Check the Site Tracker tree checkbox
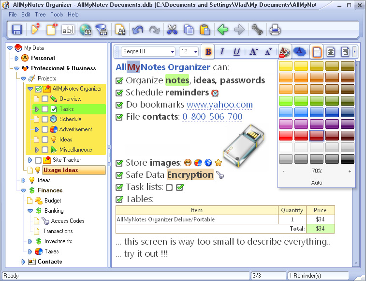 [x=38, y=160]
